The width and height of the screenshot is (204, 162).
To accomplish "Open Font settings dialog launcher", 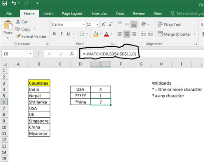I will (112, 44).
